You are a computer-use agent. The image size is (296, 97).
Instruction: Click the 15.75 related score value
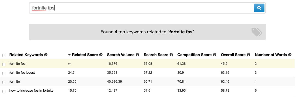72,90
